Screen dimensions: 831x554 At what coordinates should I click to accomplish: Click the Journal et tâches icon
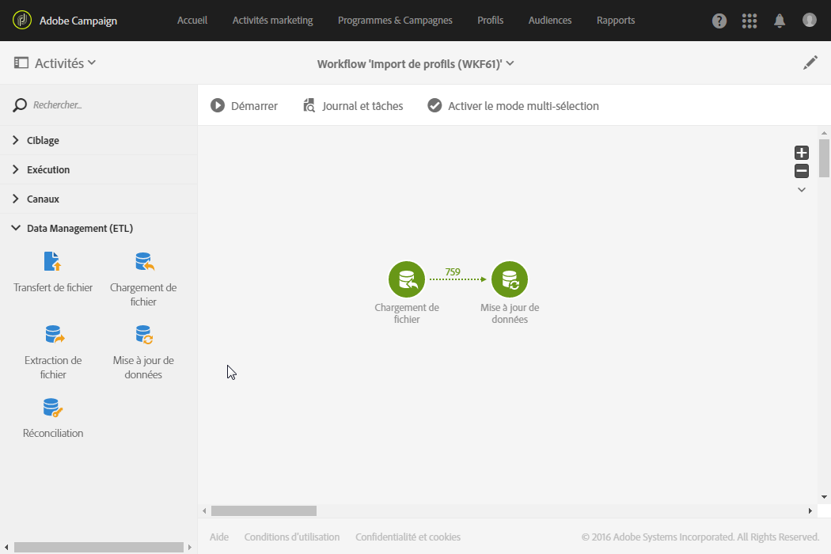[309, 105]
